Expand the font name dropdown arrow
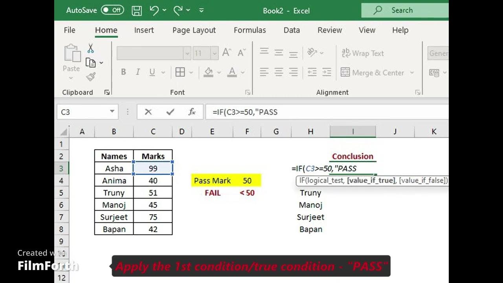Image resolution: width=503 pixels, height=283 pixels. [187, 53]
